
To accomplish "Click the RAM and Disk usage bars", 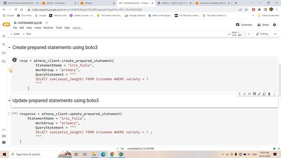I will (239, 34).
